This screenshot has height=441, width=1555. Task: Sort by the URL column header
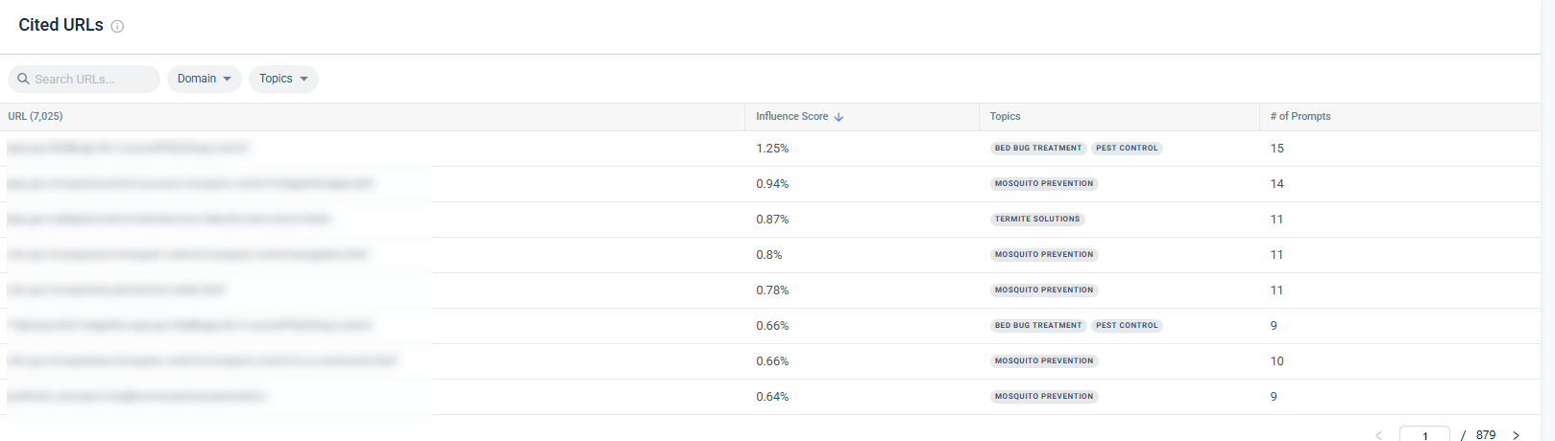36,116
